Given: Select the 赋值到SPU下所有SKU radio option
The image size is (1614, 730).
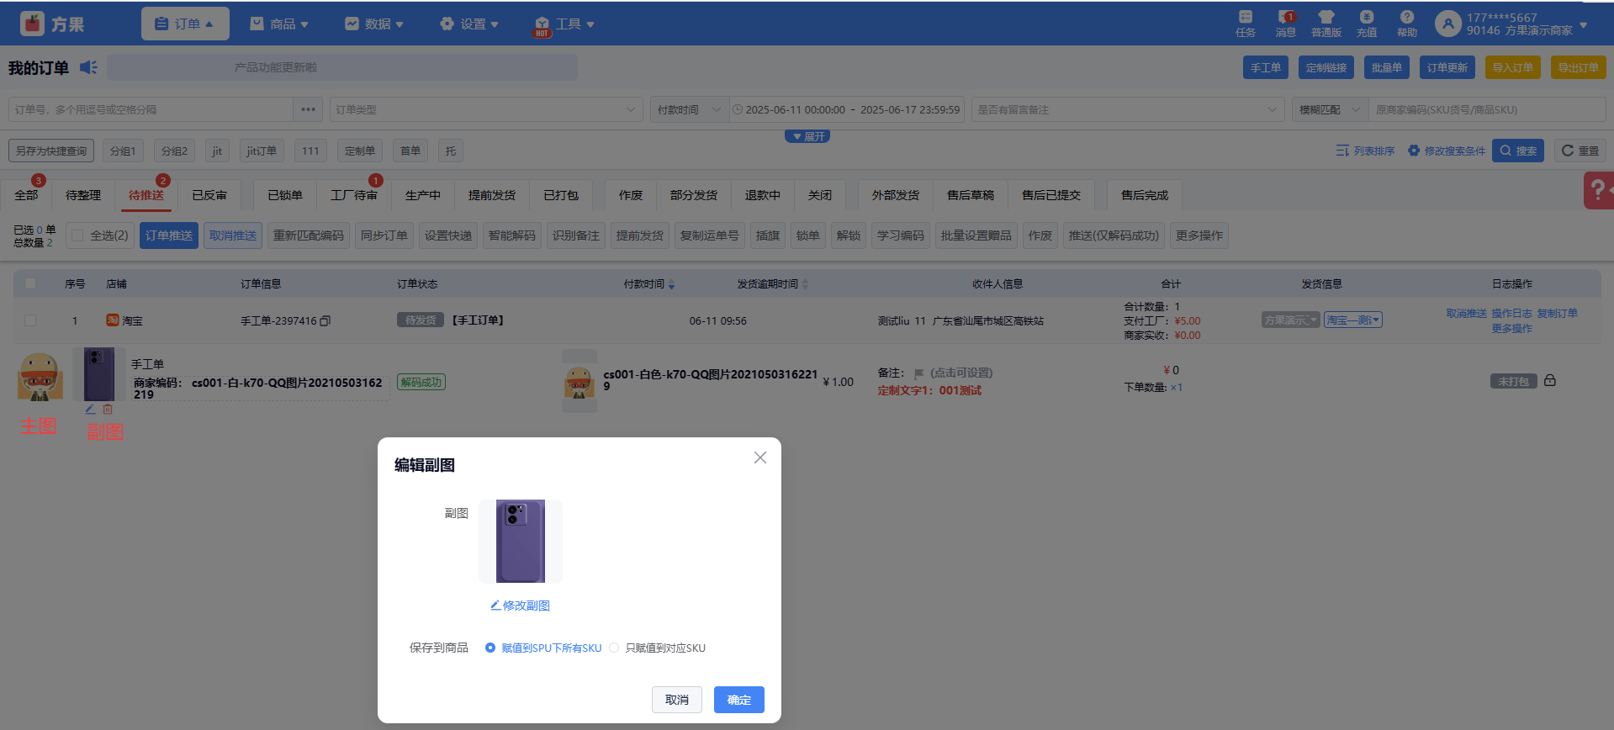Looking at the screenshot, I should (490, 648).
